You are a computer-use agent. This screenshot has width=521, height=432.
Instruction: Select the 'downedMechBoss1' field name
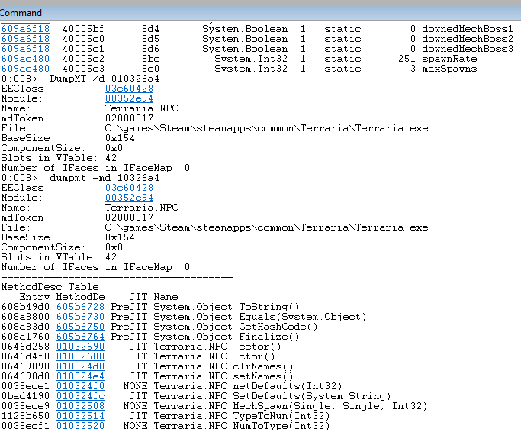click(x=468, y=29)
